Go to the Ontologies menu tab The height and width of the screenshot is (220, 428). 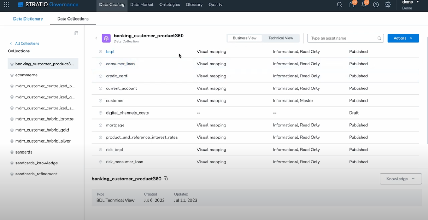(x=170, y=5)
